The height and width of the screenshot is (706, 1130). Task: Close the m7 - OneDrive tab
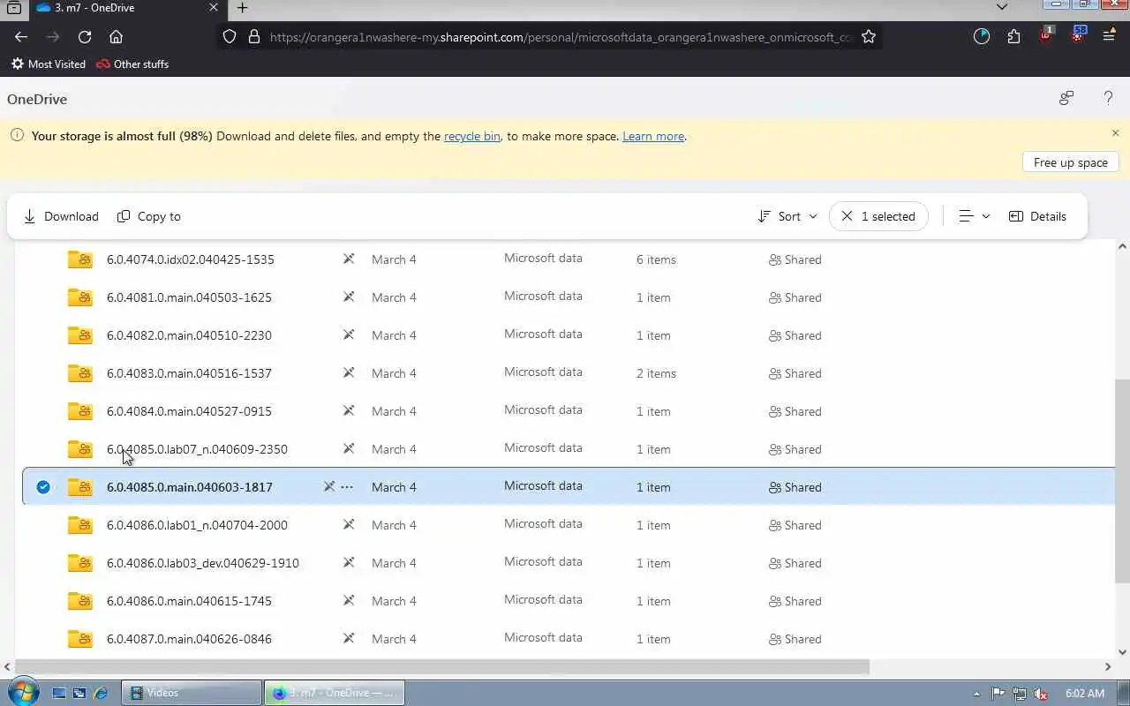click(214, 8)
